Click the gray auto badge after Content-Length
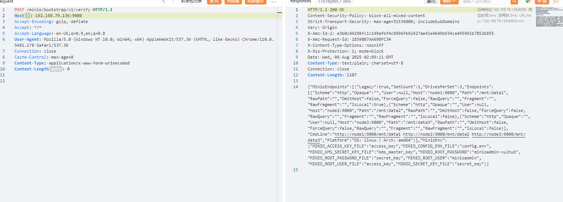This screenshot has height=202, width=563. point(56,69)
